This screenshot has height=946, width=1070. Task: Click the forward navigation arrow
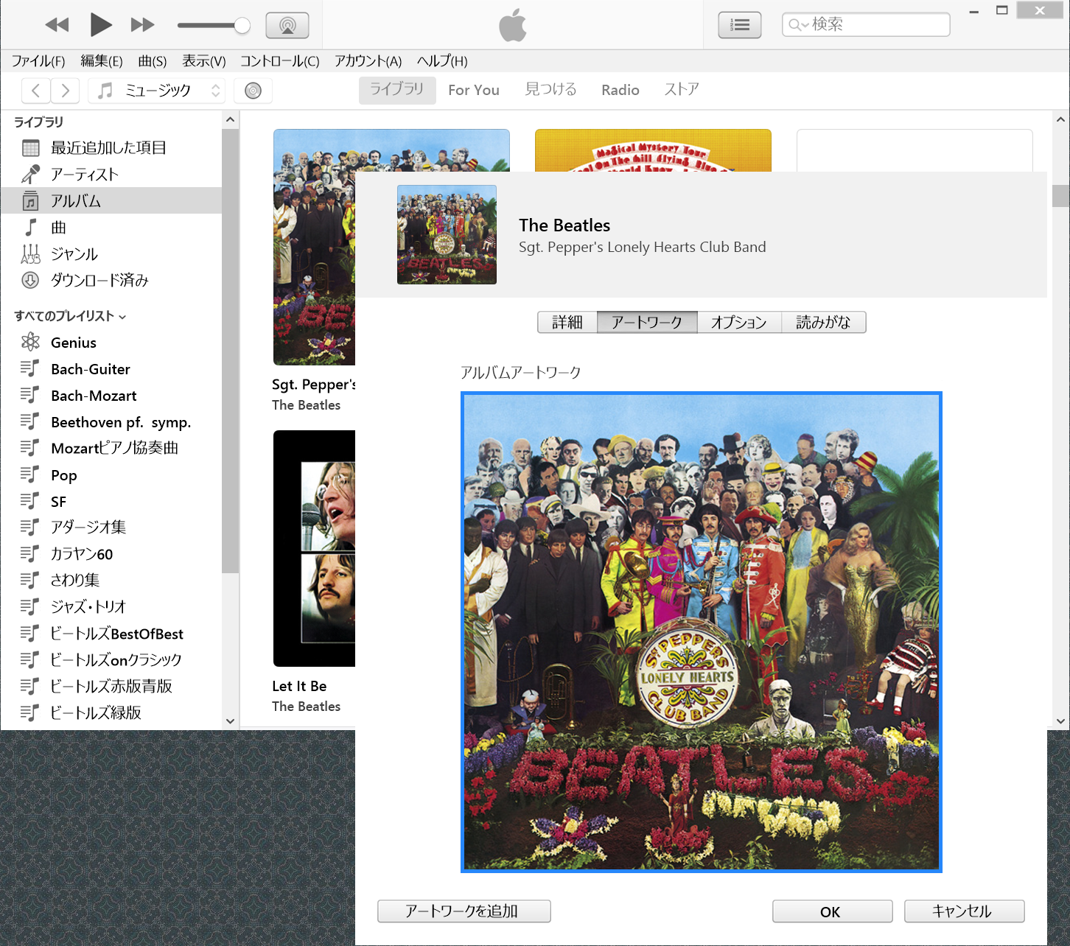coord(66,91)
